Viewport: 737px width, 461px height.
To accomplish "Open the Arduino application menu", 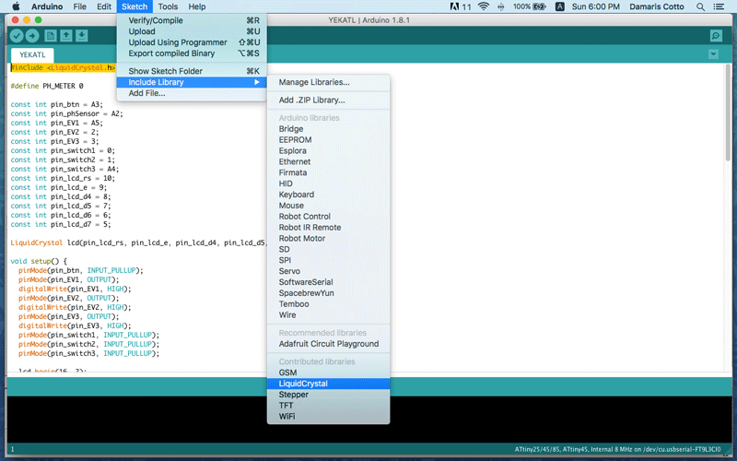I will click(47, 6).
